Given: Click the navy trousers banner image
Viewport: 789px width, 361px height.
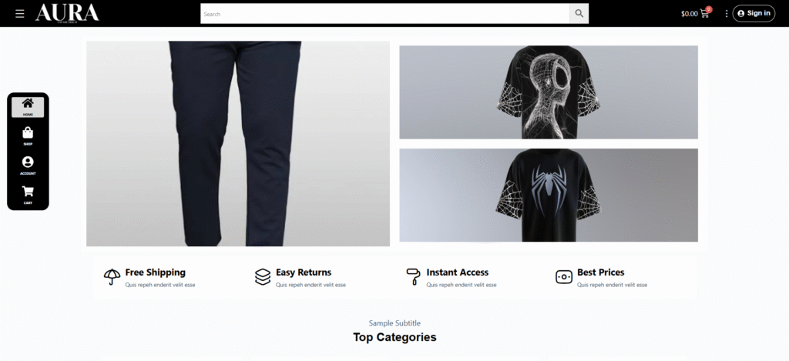Looking at the screenshot, I should (x=238, y=144).
